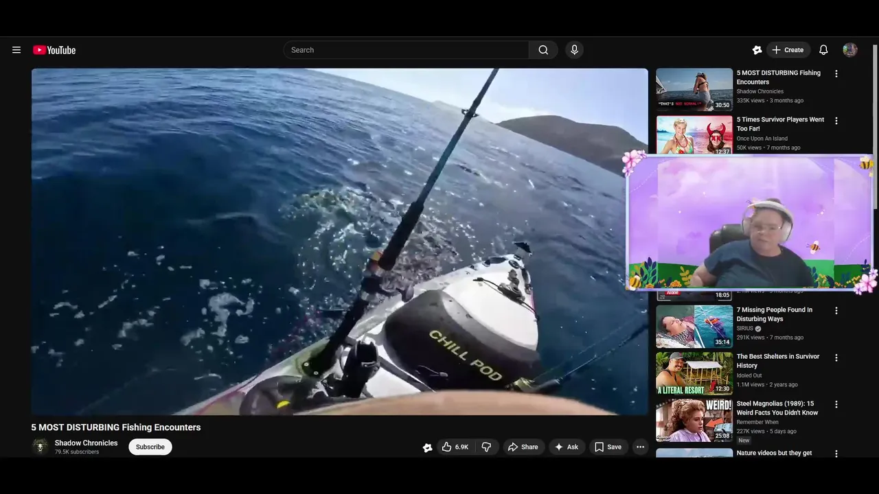
Task: Open options for 5 MOST DISTURBING Fishing recommendation
Action: click(836, 73)
